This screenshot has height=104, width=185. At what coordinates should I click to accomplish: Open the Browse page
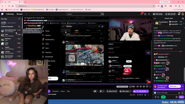19,14
